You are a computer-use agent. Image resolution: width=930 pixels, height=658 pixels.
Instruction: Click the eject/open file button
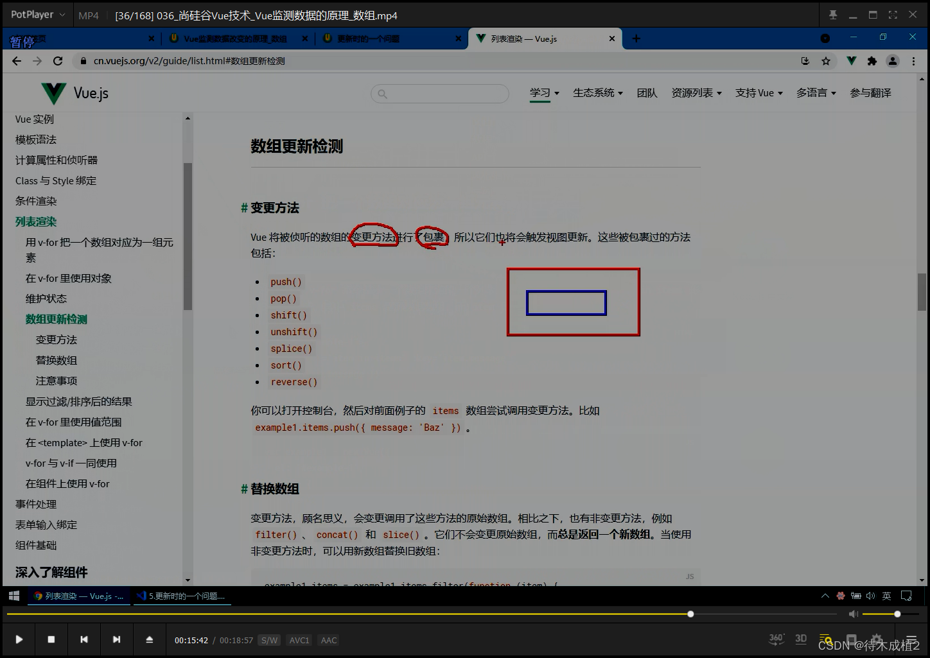click(149, 639)
